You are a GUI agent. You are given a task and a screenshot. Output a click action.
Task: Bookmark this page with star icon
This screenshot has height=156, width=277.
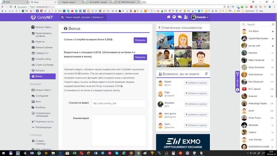228,7
